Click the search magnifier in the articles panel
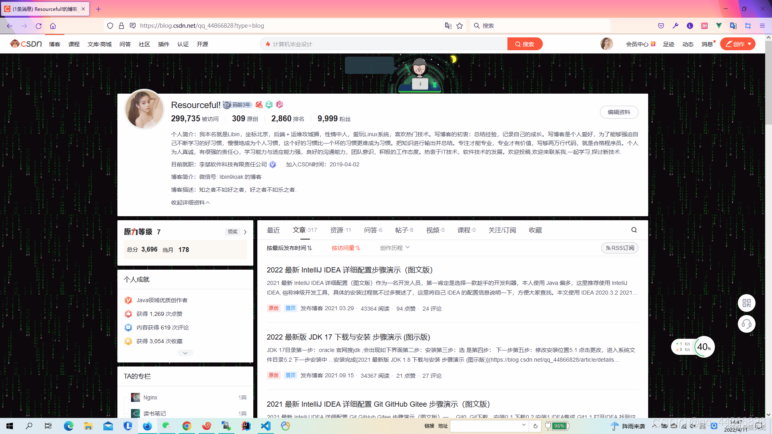772x434 pixels. click(x=634, y=230)
